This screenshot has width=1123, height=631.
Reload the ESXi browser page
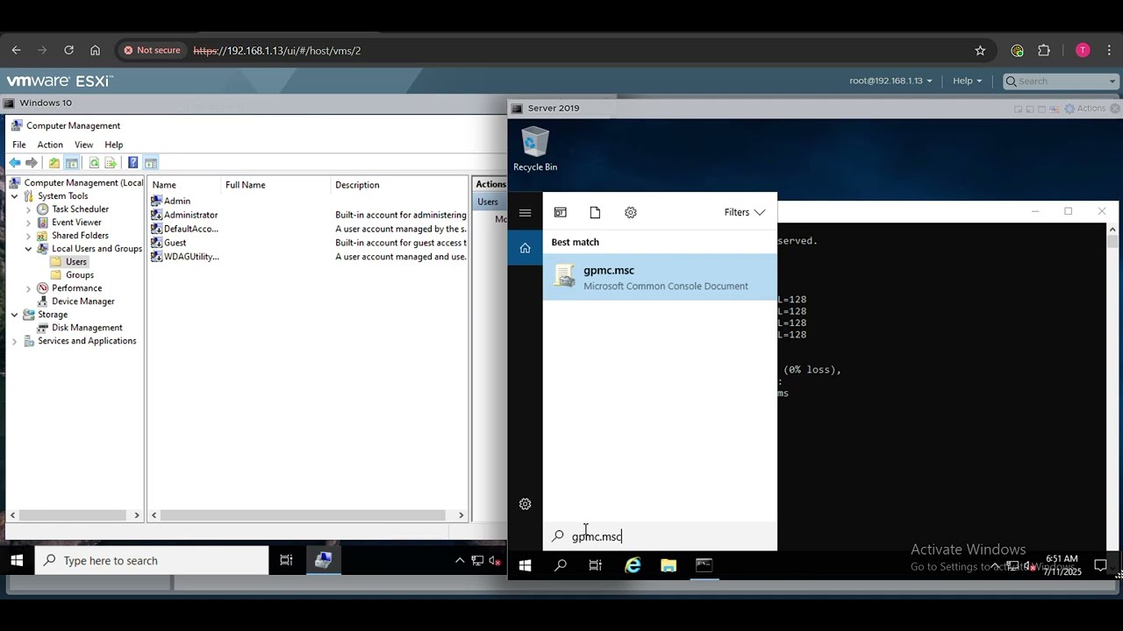click(x=68, y=50)
